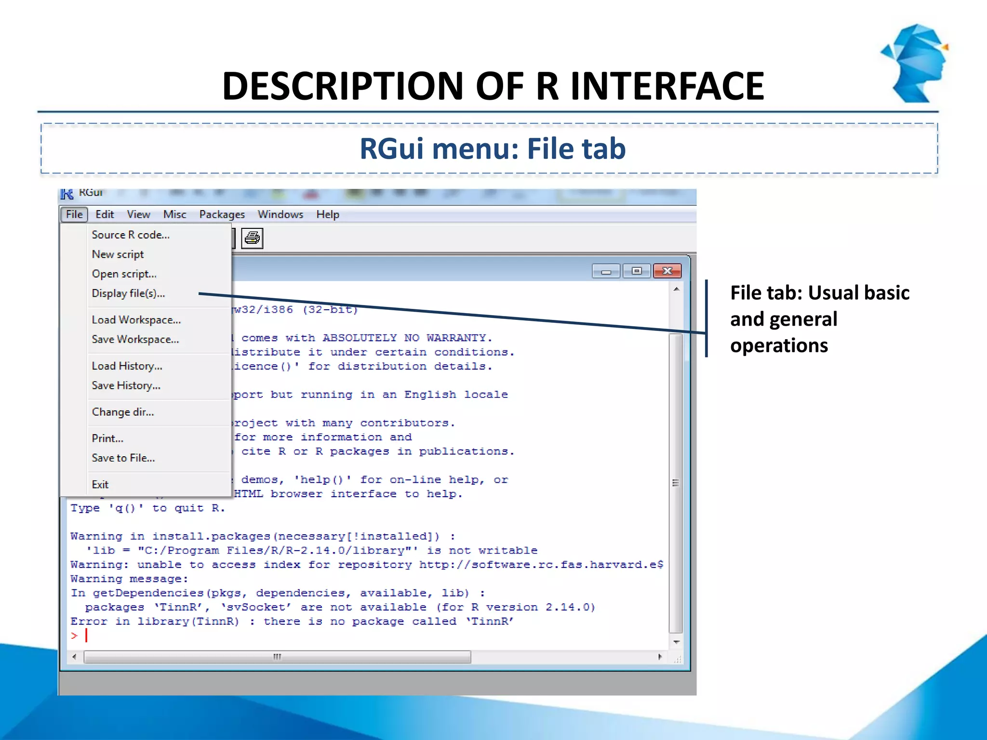Viewport: 987px width, 740px height.
Task: Open the View menu
Action: (138, 214)
